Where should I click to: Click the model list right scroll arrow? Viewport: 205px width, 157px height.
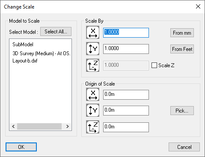[68, 126]
